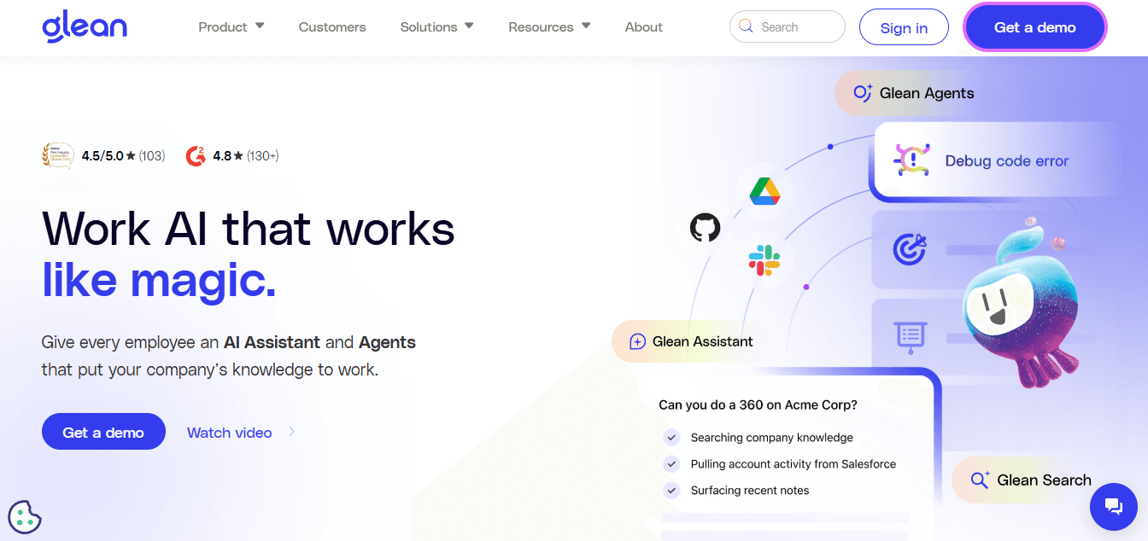
Task: Click check icon beside Surfacing recent notes
Action: (671, 490)
